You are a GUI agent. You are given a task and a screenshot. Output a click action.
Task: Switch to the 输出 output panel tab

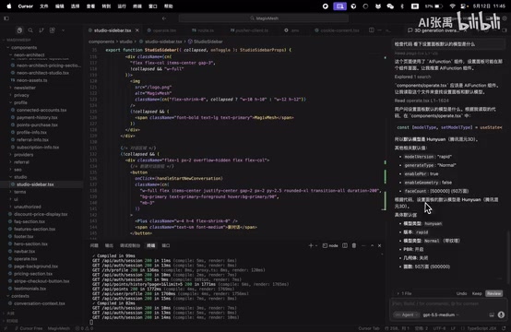[109, 245]
